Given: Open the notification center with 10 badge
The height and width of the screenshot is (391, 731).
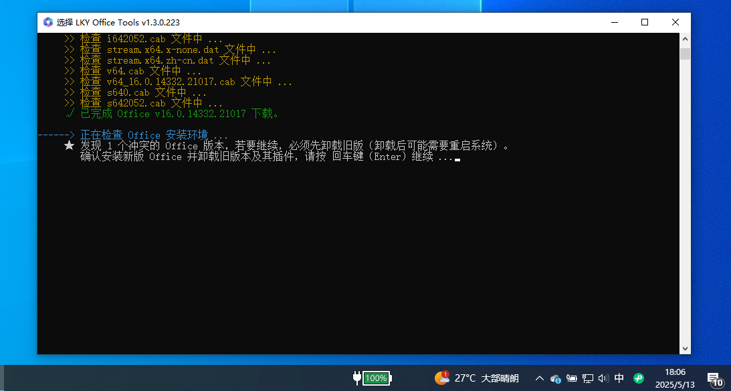Looking at the screenshot, I should [x=715, y=379].
